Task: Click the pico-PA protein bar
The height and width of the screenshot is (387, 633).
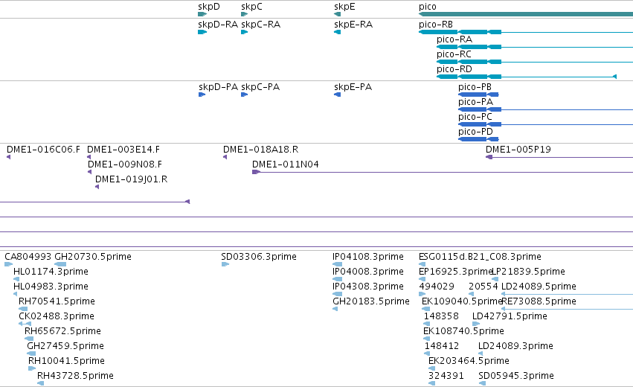Action: tap(480, 109)
